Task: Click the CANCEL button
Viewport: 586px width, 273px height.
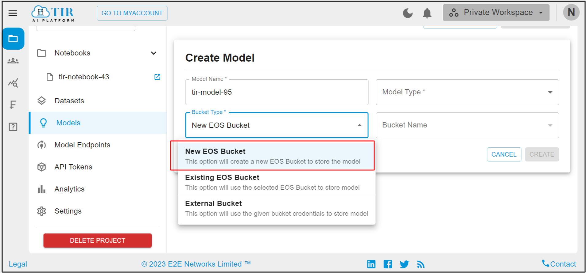Action: coord(504,154)
